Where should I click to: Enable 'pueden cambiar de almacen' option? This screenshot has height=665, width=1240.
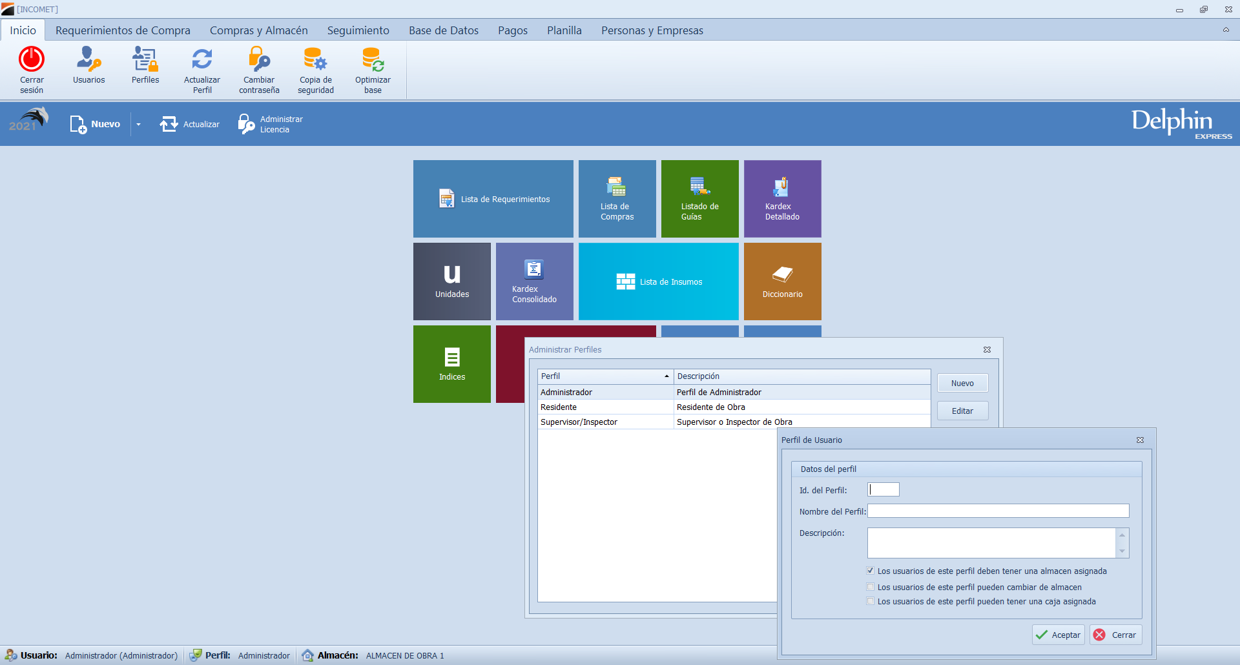[x=870, y=587]
